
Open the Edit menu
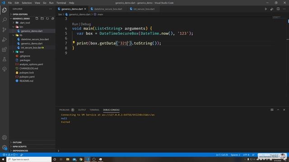17,3
